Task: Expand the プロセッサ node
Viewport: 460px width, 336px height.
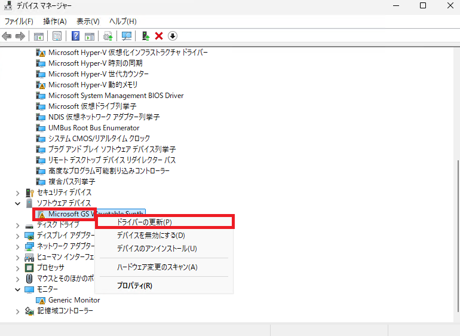Action: 17,268
